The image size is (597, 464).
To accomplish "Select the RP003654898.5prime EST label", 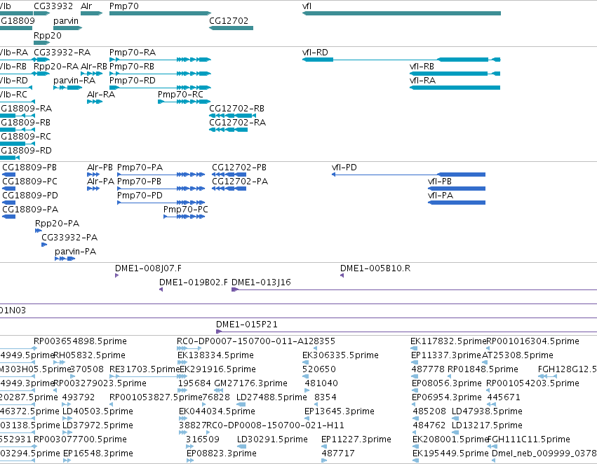I will (80, 341).
